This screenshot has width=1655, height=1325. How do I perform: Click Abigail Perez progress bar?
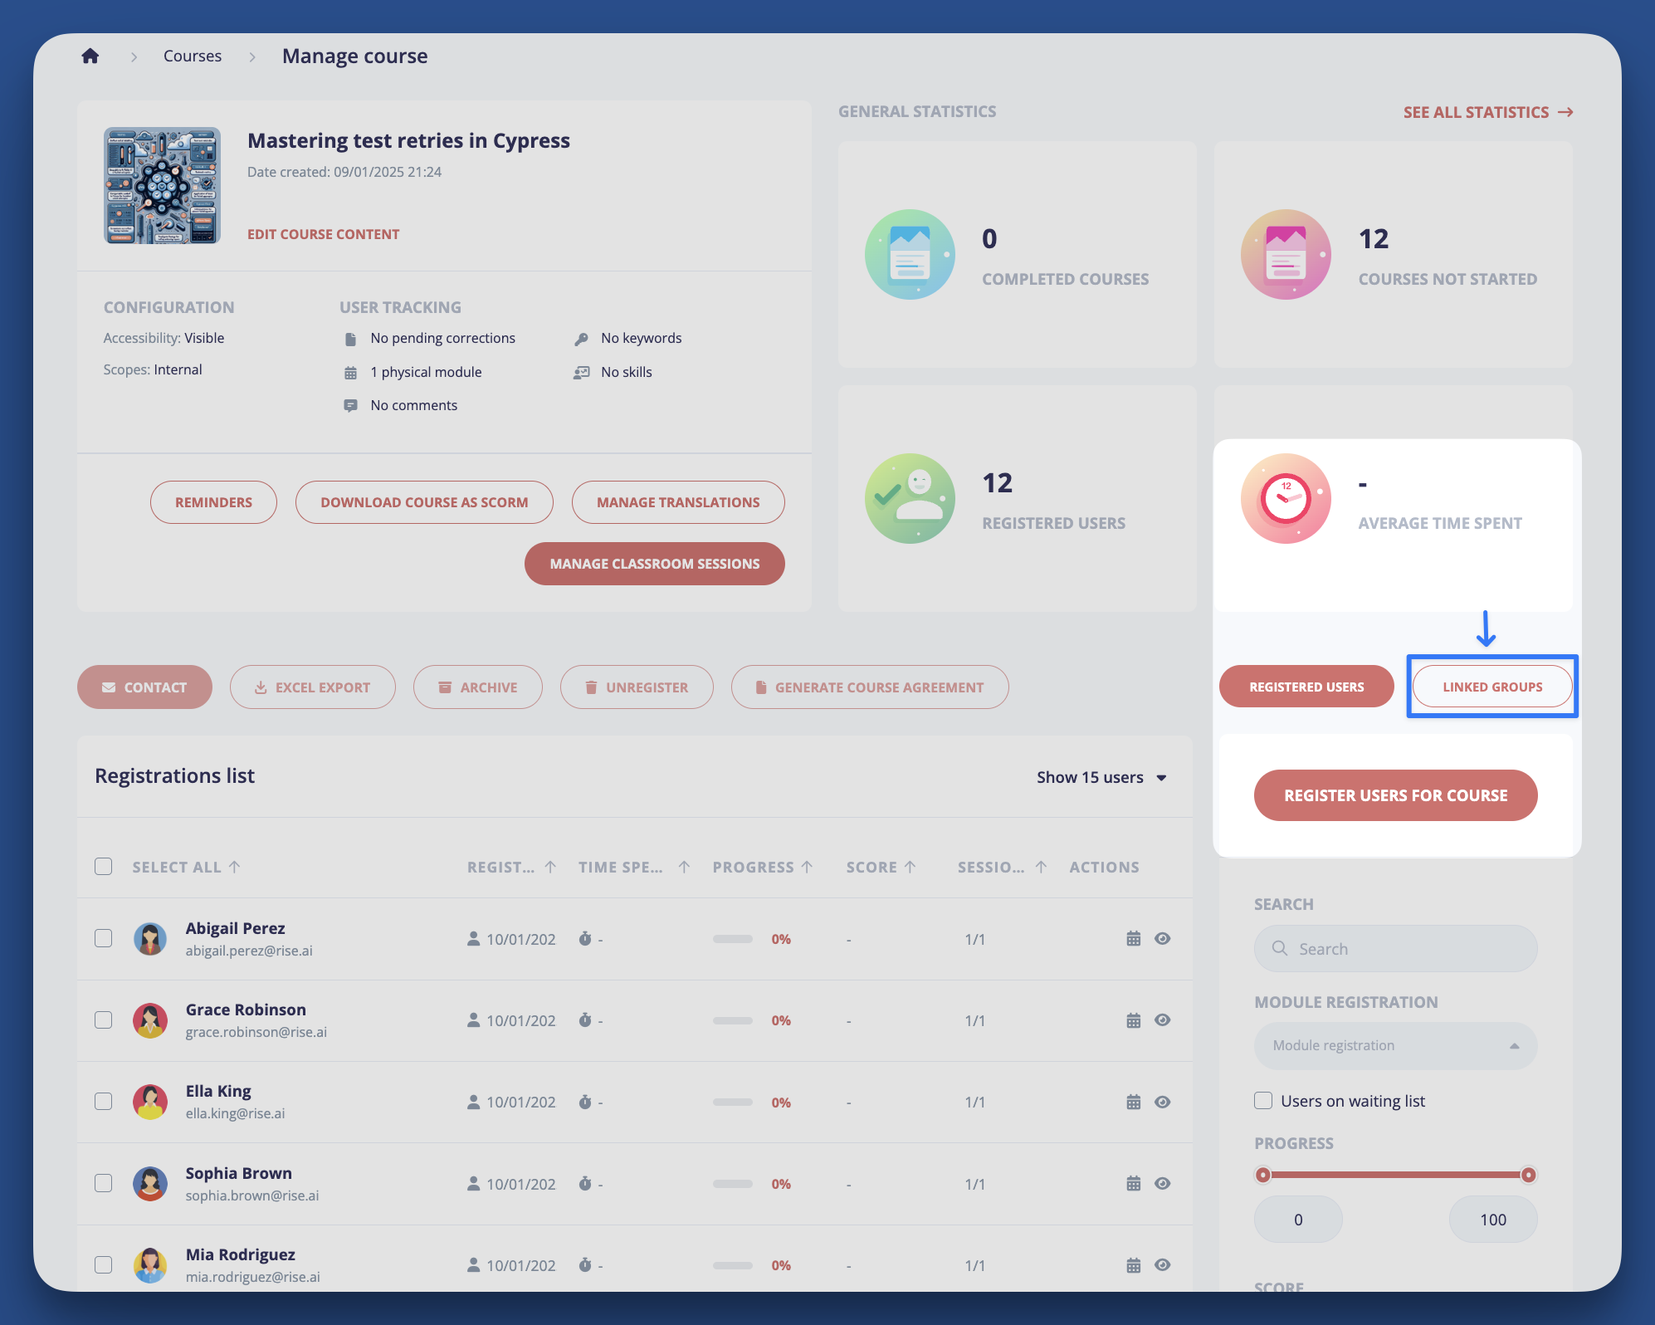pyautogui.click(x=733, y=939)
